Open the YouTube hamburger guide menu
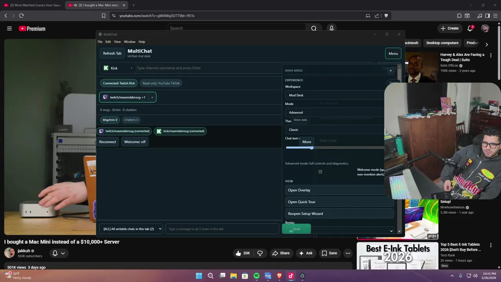The image size is (501, 282). coord(9,29)
